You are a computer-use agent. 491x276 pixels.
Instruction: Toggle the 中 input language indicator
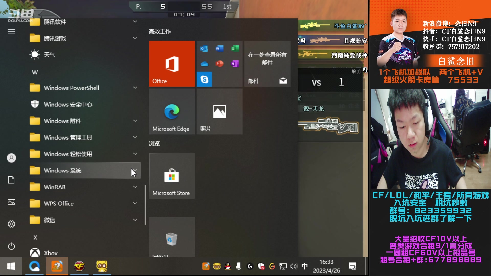click(304, 266)
